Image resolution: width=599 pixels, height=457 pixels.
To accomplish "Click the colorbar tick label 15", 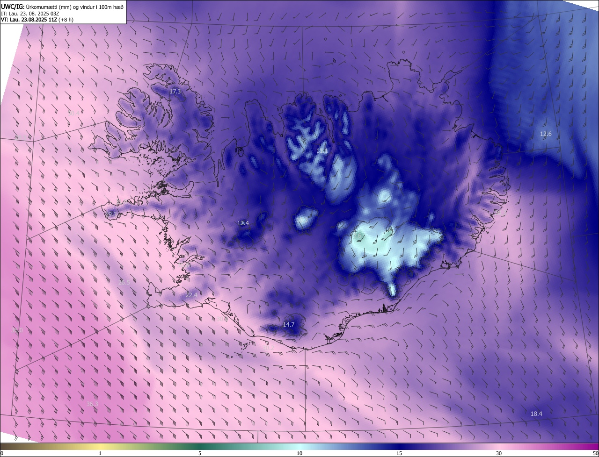I will click(399, 453).
